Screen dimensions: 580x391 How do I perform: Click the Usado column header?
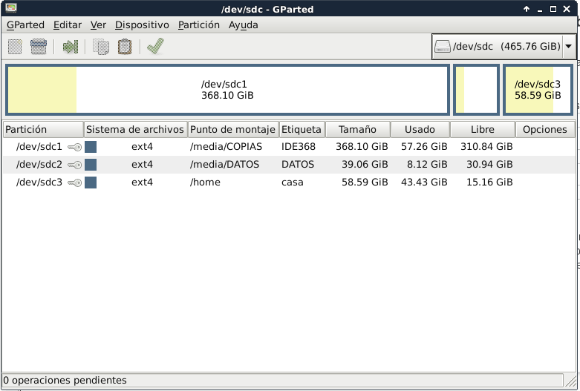pos(420,129)
